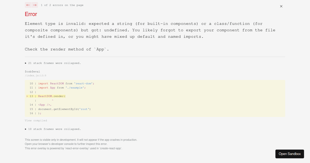Click the 'react-dom' import string on line 10

[x=83, y=83]
